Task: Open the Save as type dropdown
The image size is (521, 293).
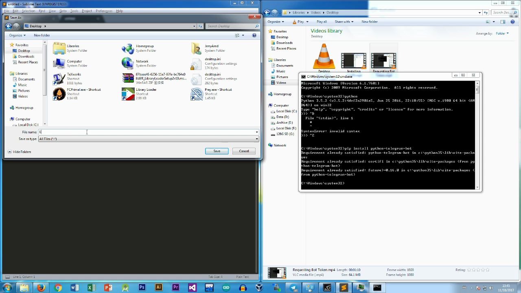Action: pyautogui.click(x=149, y=139)
